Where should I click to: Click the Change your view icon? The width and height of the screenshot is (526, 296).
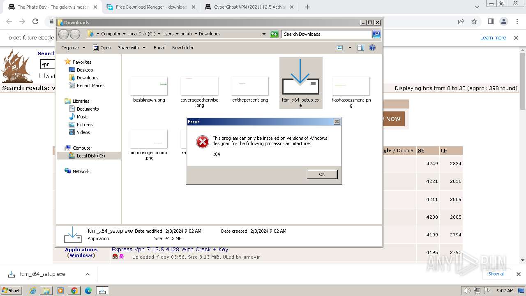point(340,48)
